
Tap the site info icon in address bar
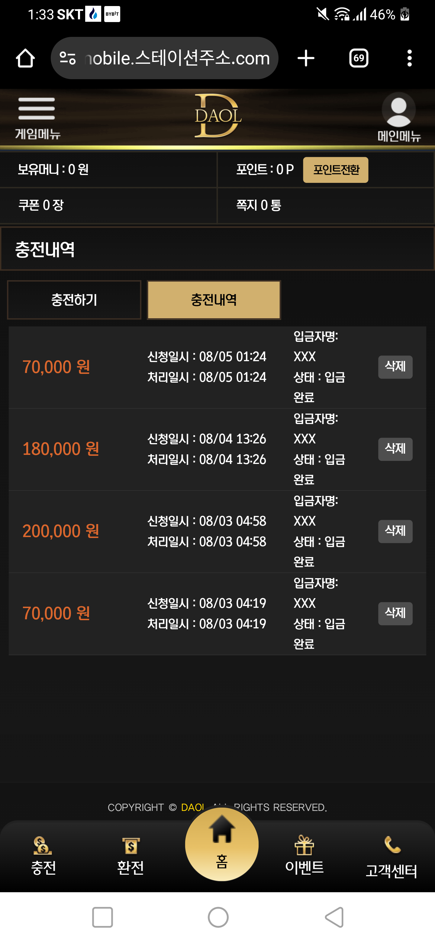pyautogui.click(x=68, y=58)
